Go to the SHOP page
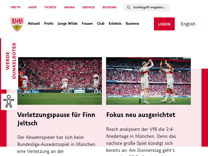The image size is (208, 156). pyautogui.click(x=32, y=7)
